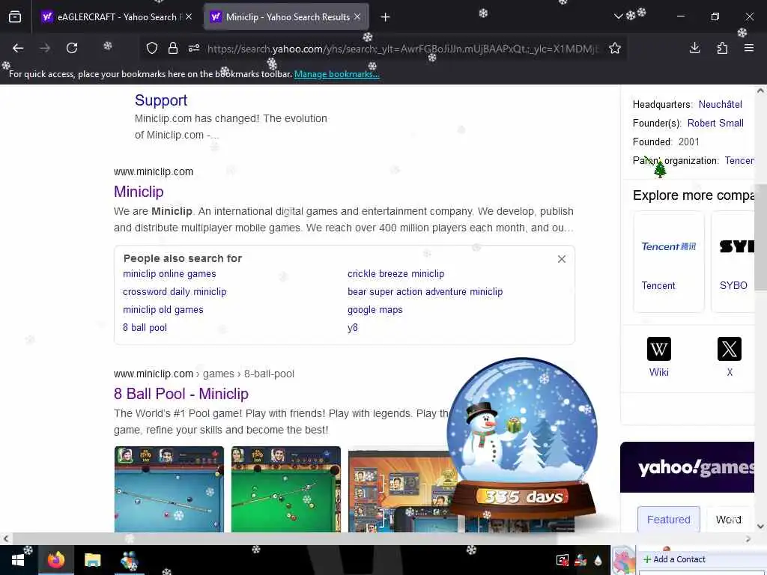Open the SYBO company card
The image size is (767, 575).
[x=733, y=262]
